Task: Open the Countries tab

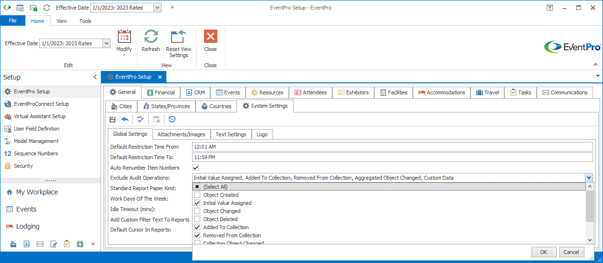Action: (x=216, y=106)
